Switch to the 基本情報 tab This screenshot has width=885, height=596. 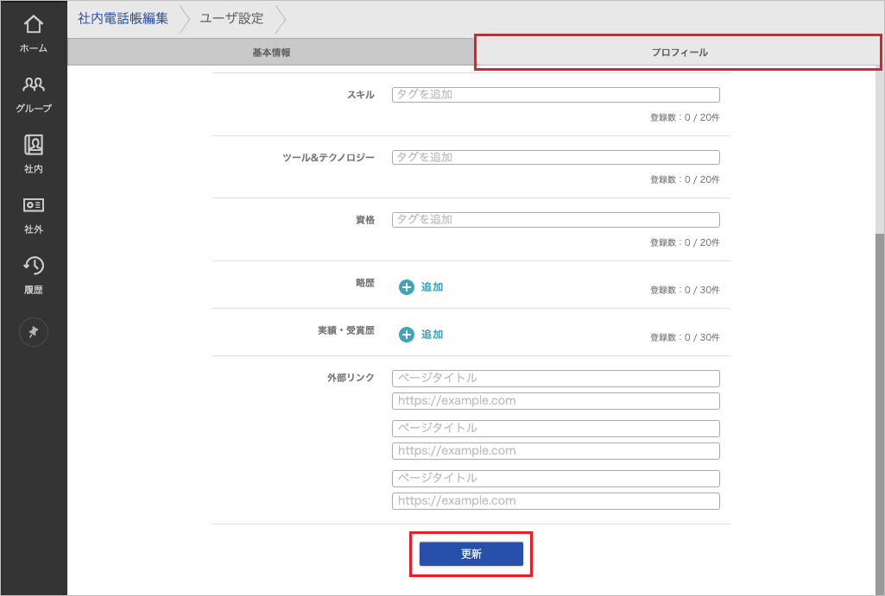271,53
